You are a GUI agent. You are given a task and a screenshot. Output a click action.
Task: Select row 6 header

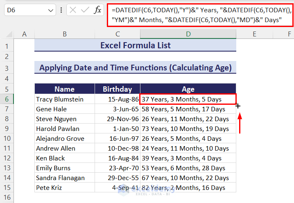point(7,99)
